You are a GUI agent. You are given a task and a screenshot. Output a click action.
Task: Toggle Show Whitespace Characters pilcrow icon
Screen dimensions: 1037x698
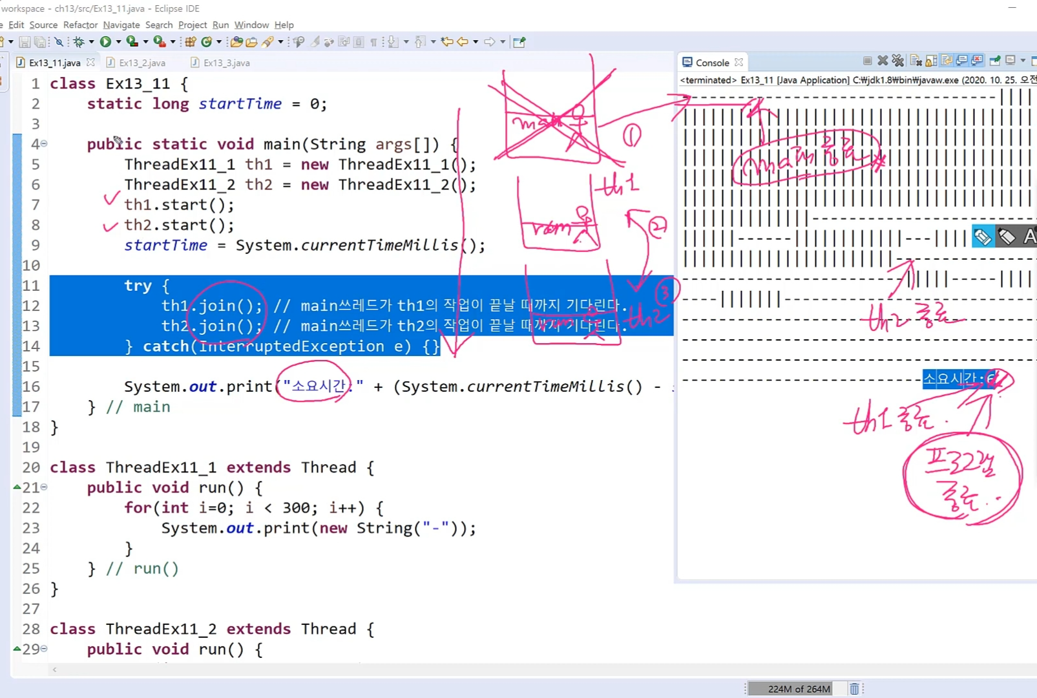tap(373, 43)
